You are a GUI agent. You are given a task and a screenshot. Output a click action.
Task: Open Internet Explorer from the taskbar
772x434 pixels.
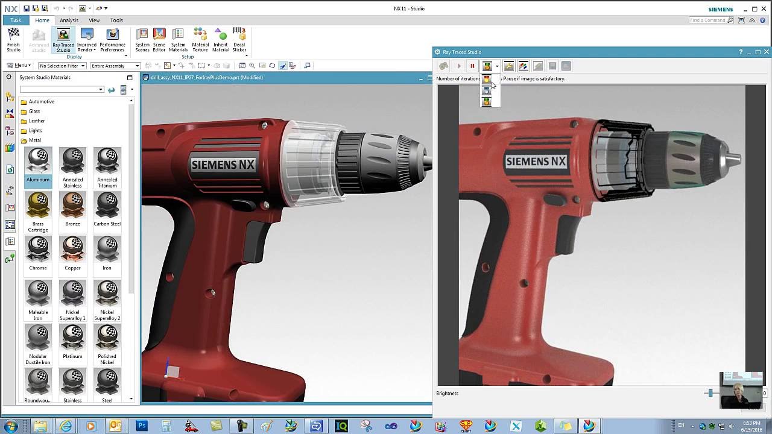coord(66,426)
